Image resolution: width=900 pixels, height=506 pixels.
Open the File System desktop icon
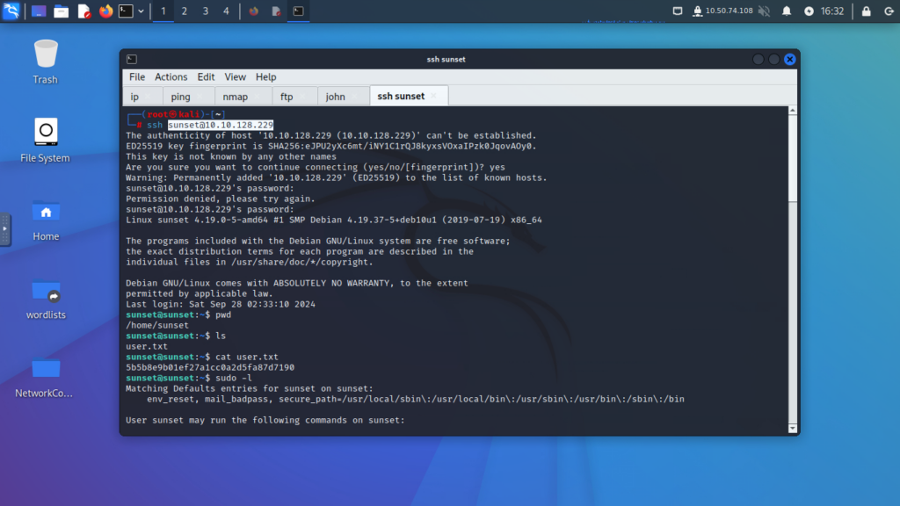(45, 139)
